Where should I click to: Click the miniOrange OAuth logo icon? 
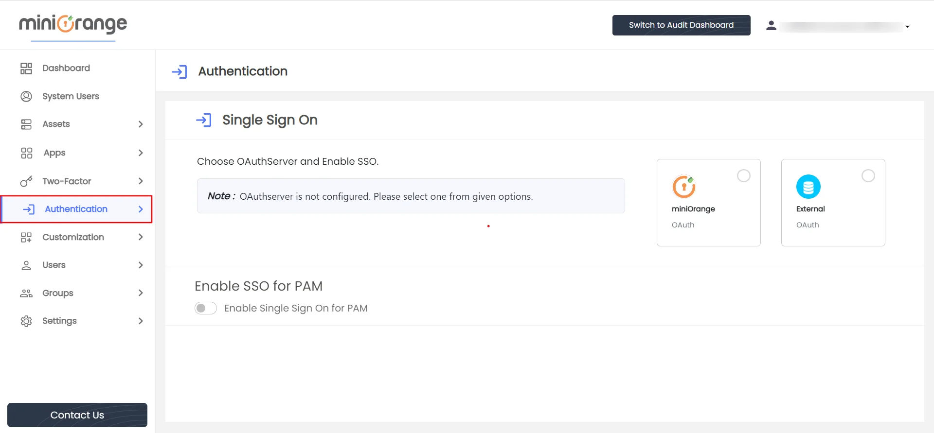point(683,187)
